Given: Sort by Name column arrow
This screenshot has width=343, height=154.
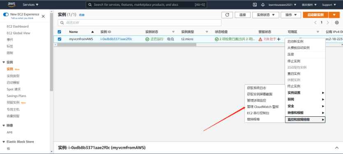Looking at the screenshot, I should [x=93, y=32].
